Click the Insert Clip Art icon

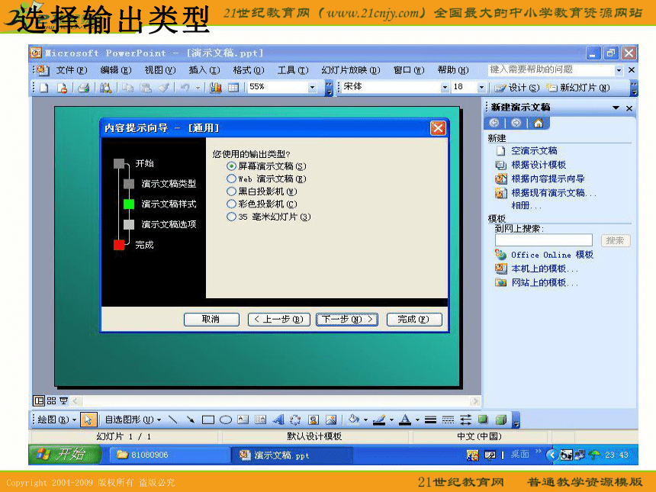pyautogui.click(x=314, y=420)
